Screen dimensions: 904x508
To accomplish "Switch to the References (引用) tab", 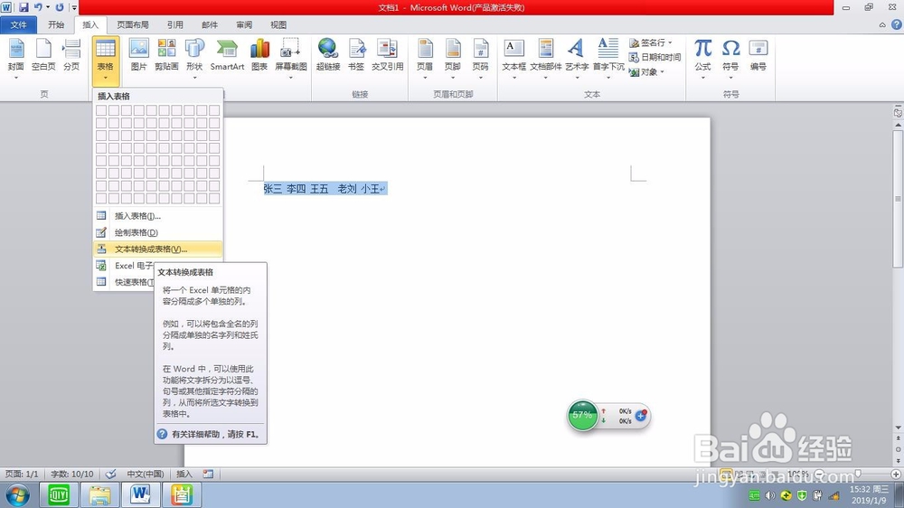I will 175,24.
